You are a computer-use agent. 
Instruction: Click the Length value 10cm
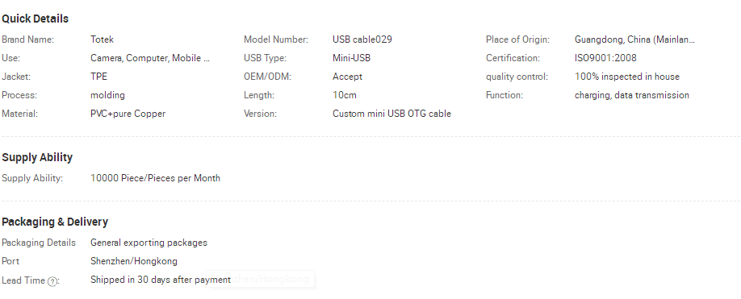tap(345, 95)
